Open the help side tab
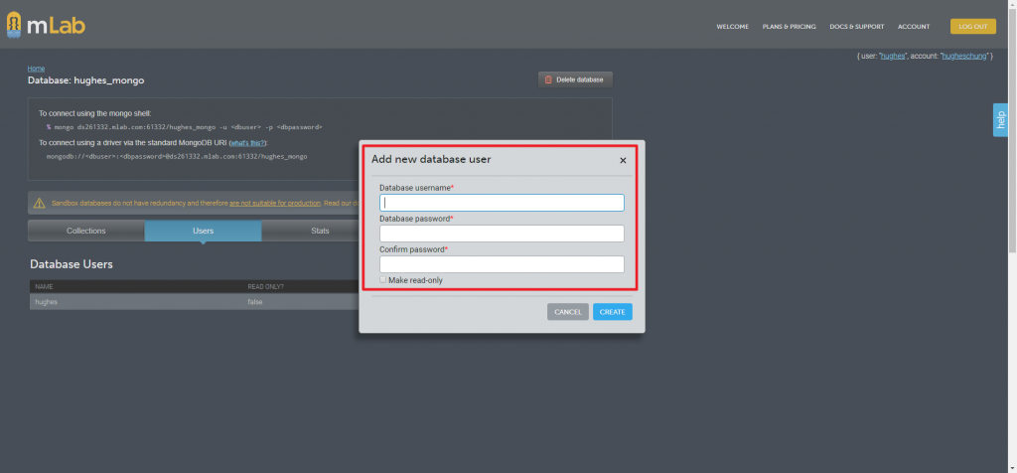 click(1000, 120)
